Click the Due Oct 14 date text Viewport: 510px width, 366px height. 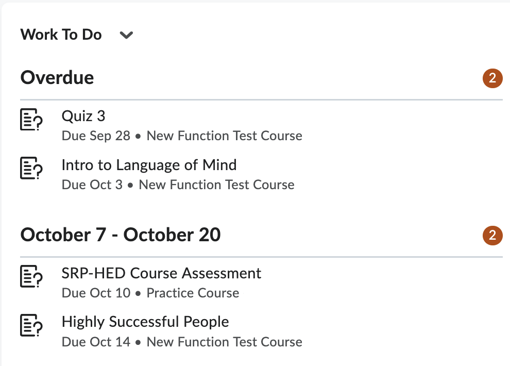tap(96, 342)
